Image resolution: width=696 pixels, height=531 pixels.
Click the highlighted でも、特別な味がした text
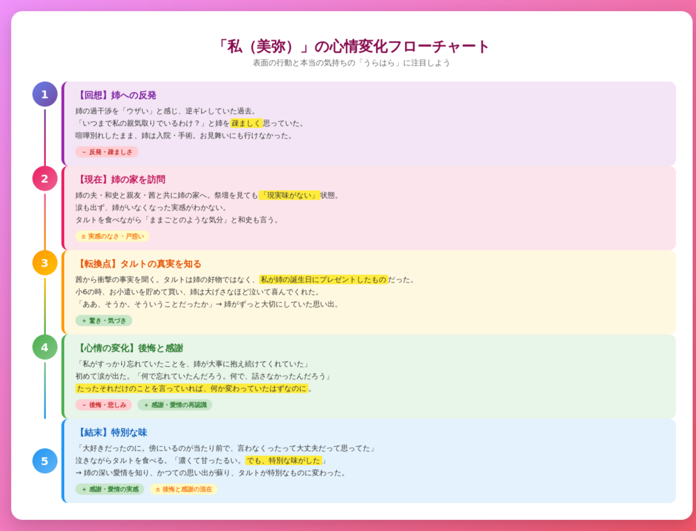pos(283,460)
